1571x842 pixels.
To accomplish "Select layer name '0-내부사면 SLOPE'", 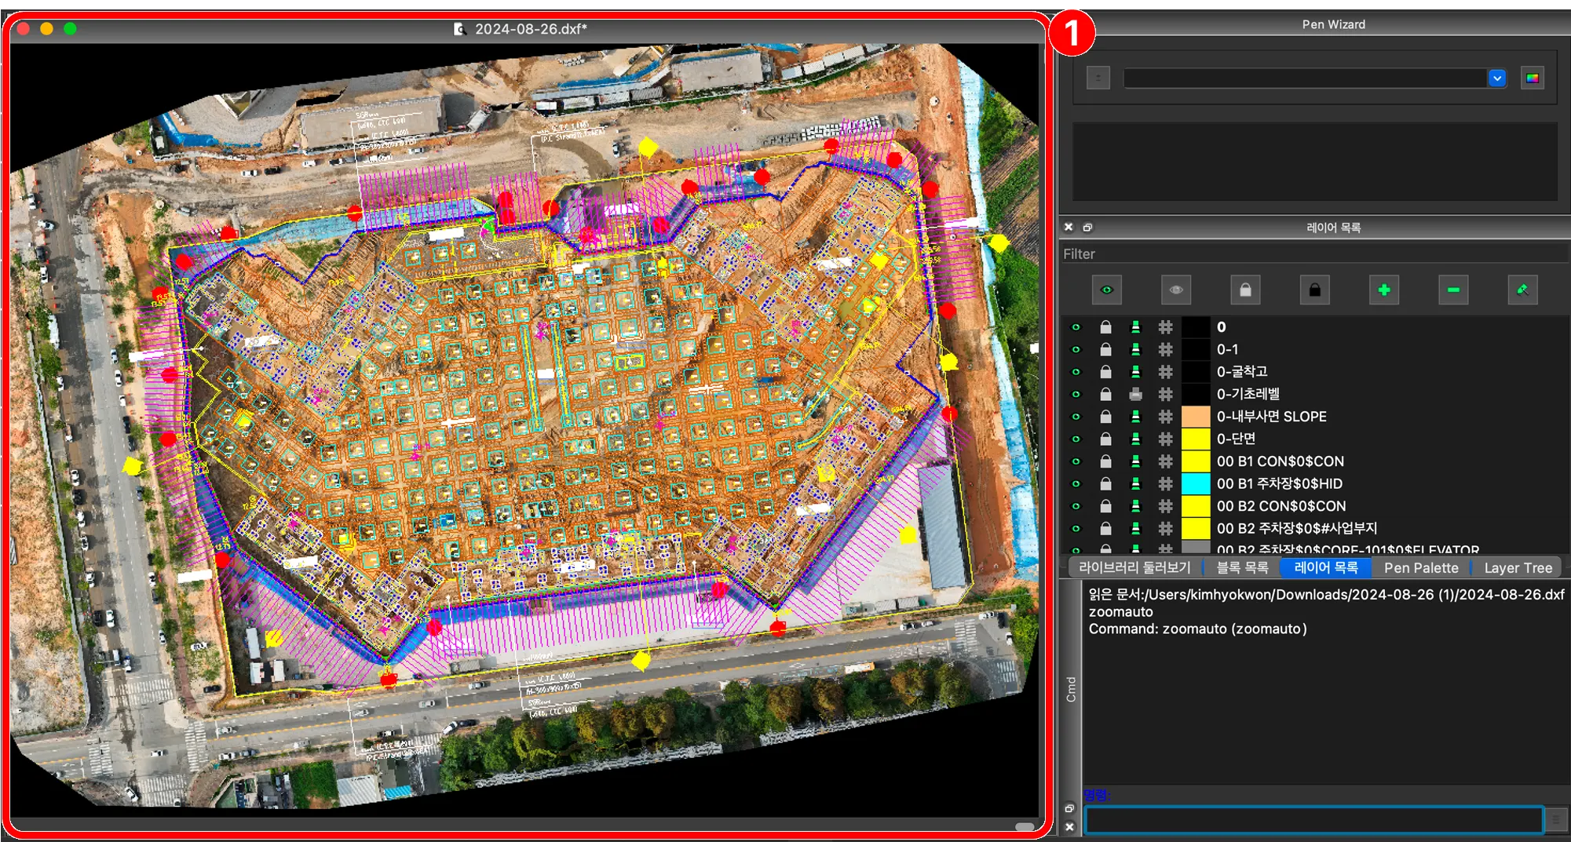I will [1272, 417].
